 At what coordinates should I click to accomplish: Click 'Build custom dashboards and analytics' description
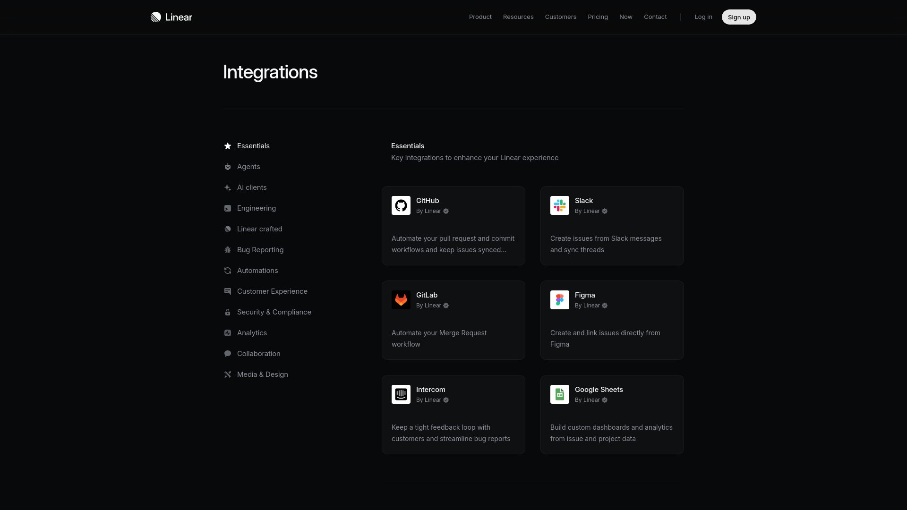click(611, 433)
